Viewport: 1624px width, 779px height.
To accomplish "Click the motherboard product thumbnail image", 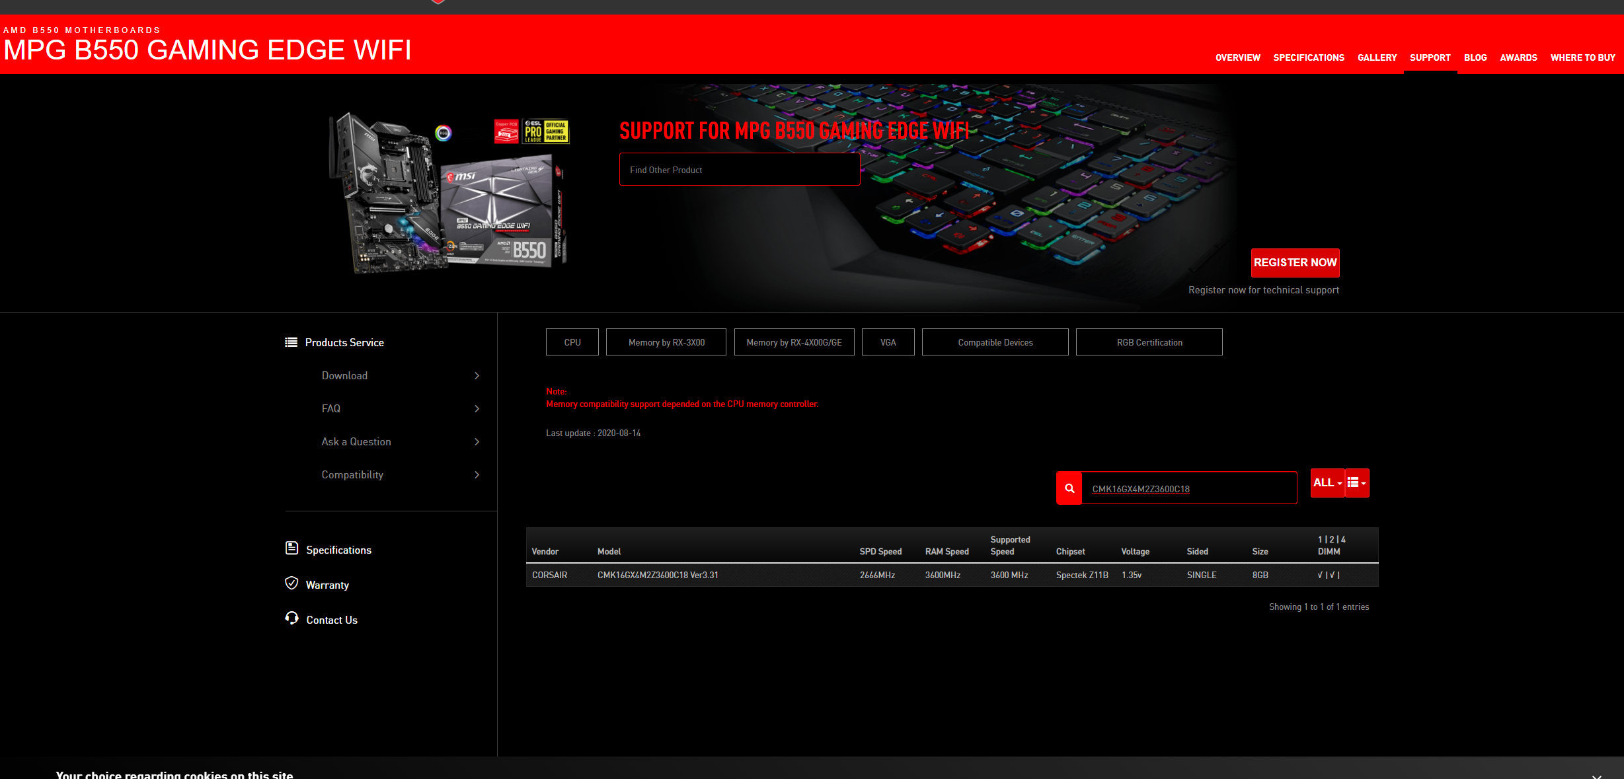I will tap(449, 193).
